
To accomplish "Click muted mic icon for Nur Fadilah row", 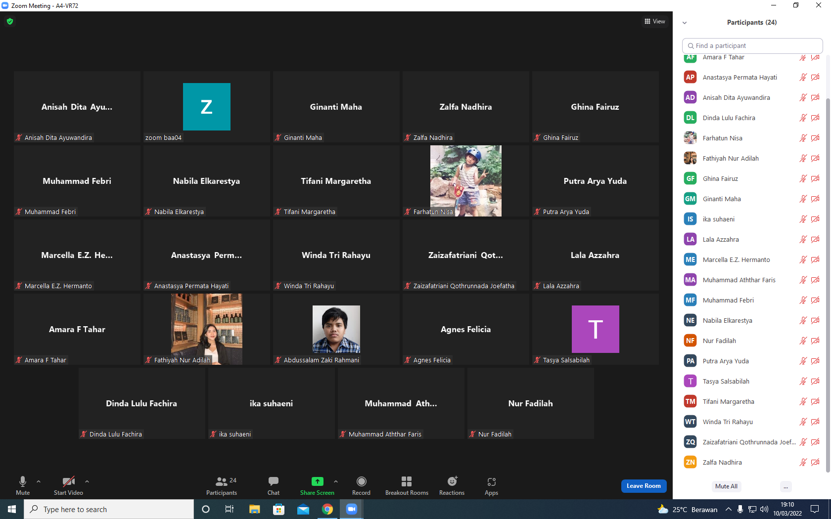I will [x=803, y=341].
